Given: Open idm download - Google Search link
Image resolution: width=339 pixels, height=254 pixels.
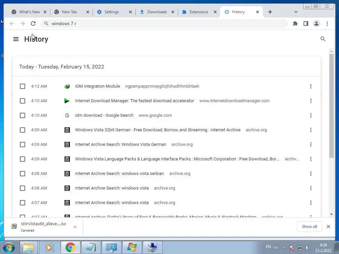Looking at the screenshot, I should click(x=104, y=115).
